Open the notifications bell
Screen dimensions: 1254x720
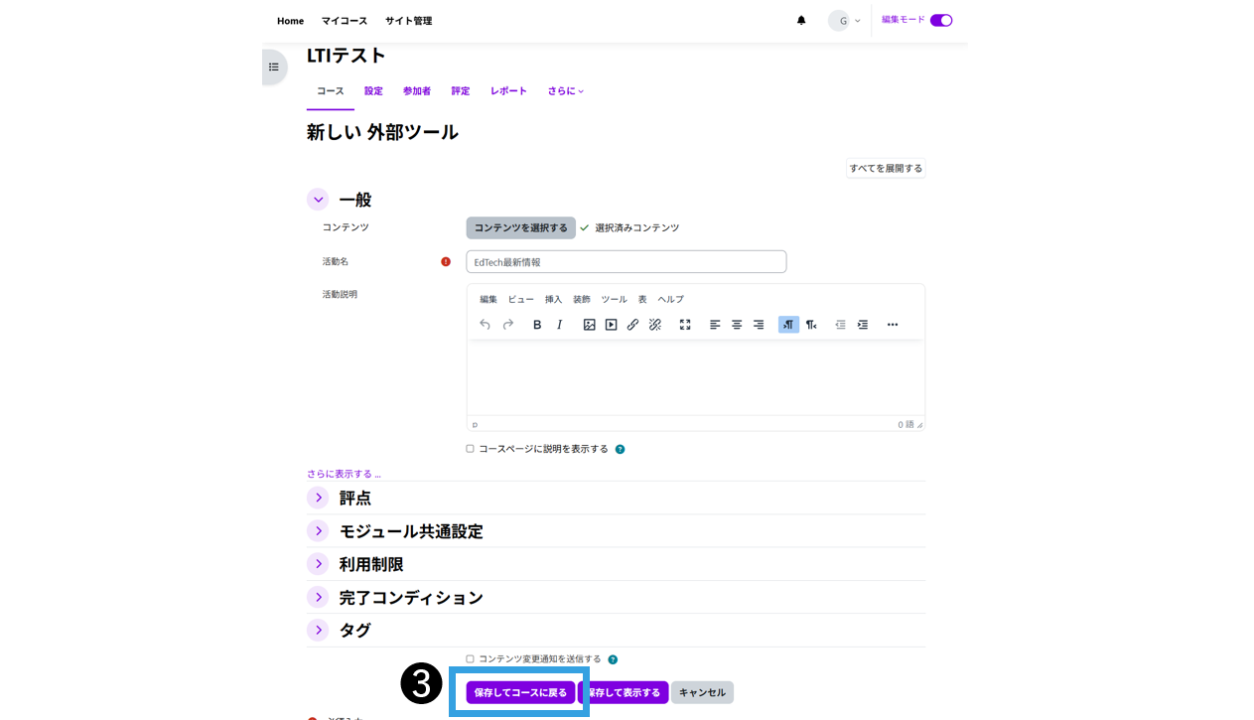(x=801, y=21)
